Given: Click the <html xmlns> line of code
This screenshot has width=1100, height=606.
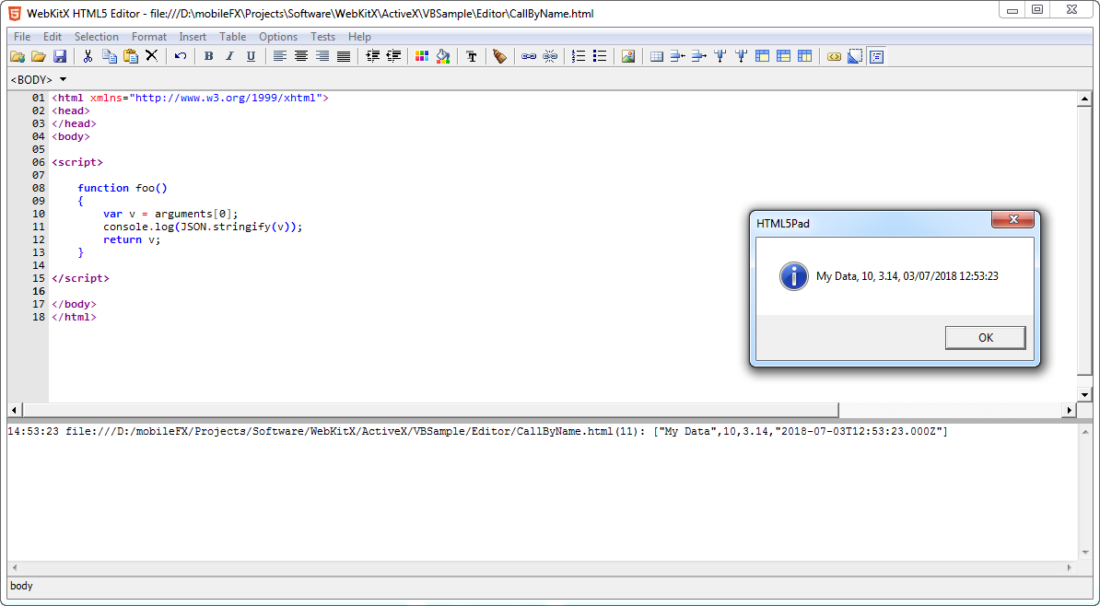Looking at the screenshot, I should [190, 98].
